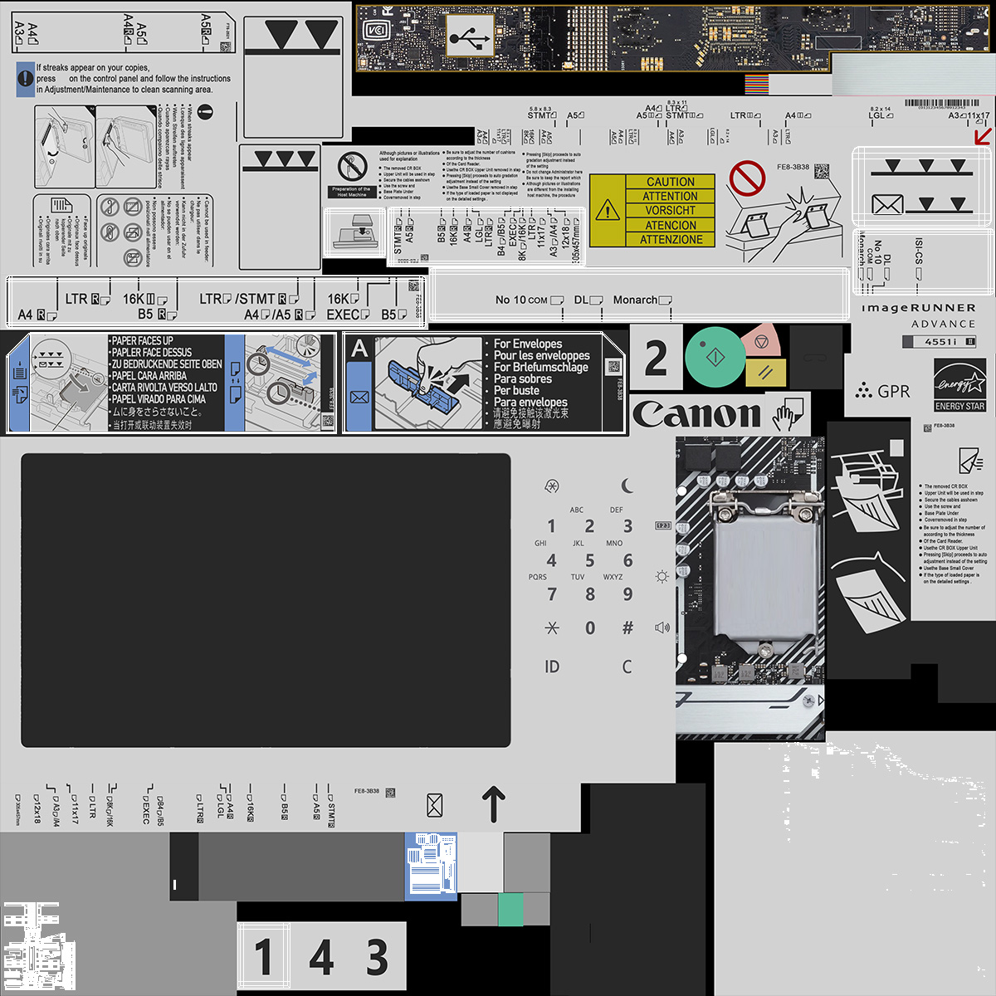Viewport: 996px width, 996px height.
Task: Click the yellow CAUTION label line
Action: pos(671,182)
